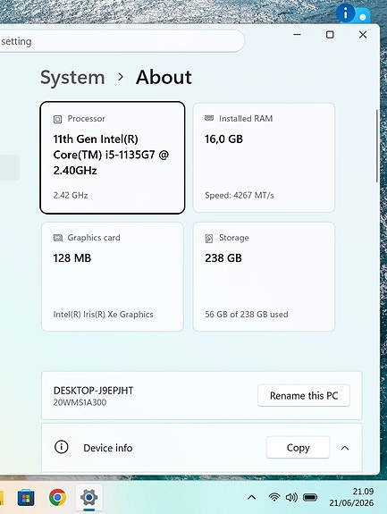Select the Installed RAM card
The image size is (387, 514).
click(x=264, y=157)
